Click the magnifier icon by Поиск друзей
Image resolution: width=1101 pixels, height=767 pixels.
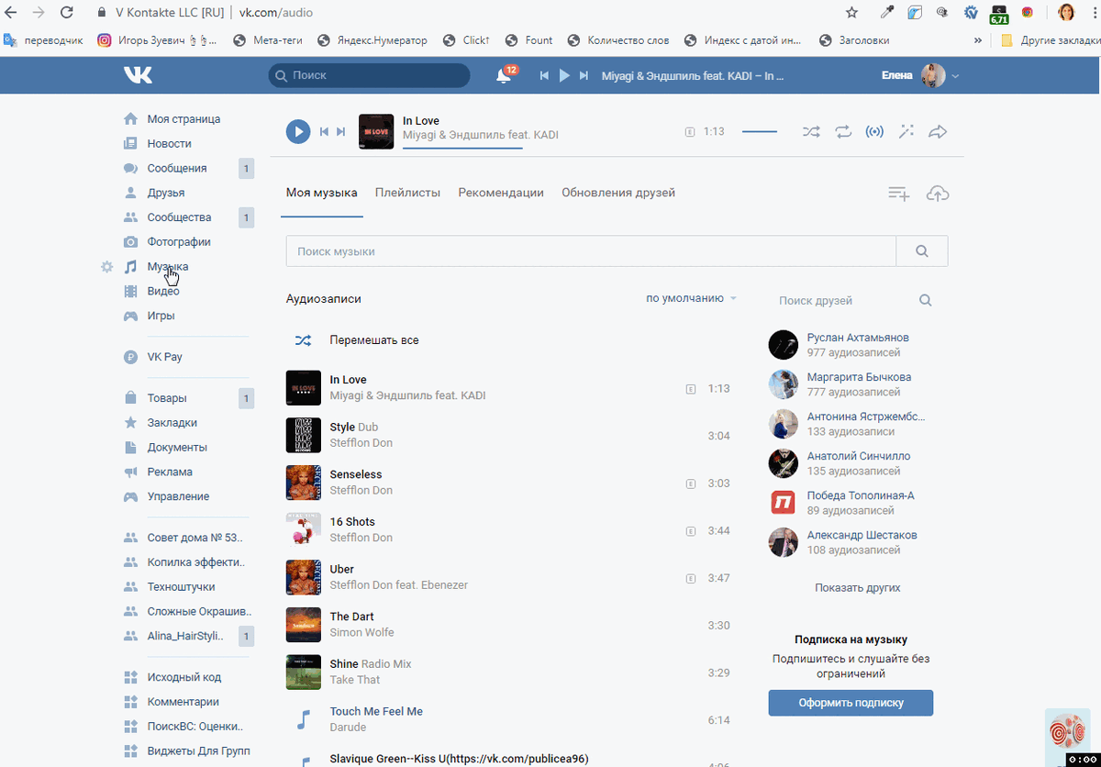[926, 300]
